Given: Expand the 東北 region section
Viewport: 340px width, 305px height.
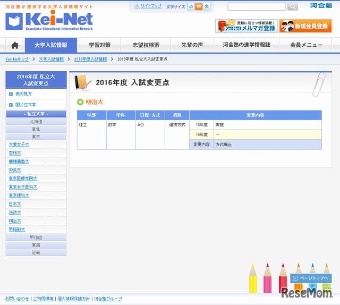Looking at the screenshot, I should click(36, 129).
